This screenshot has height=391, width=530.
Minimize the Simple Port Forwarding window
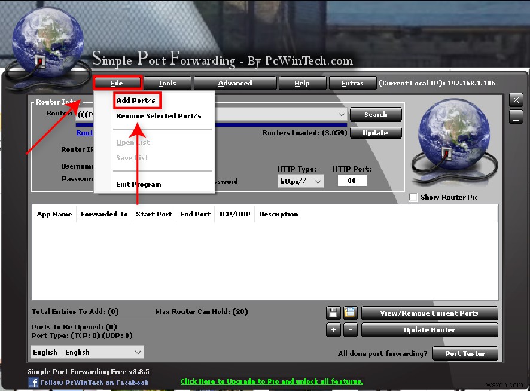[x=516, y=117]
